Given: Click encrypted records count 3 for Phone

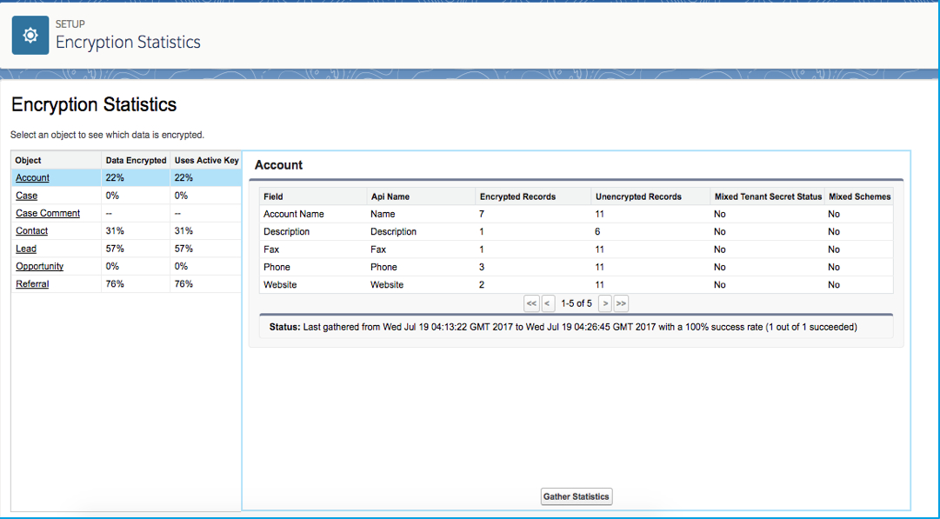Looking at the screenshot, I should coord(482,267).
